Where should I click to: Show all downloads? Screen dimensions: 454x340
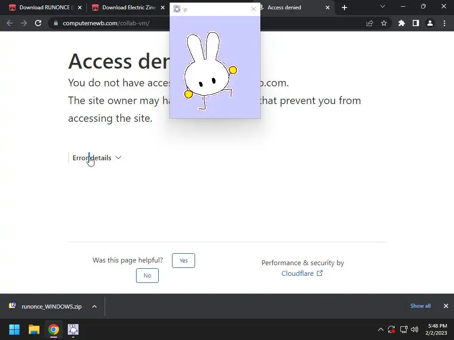(420, 306)
